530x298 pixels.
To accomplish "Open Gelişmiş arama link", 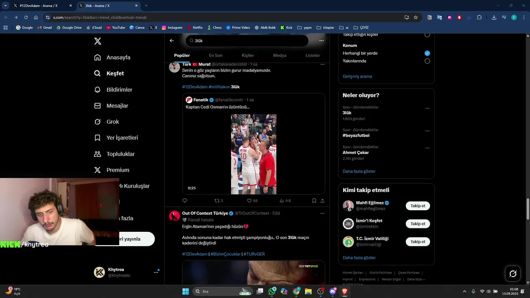I will 357,77.
